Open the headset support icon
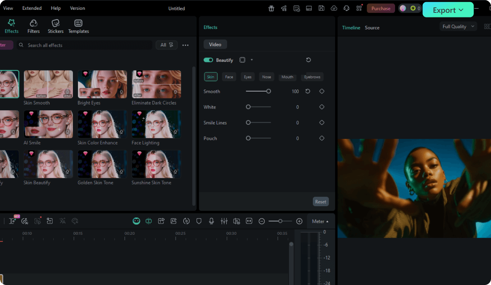This screenshot has width=491, height=285. pos(347,9)
